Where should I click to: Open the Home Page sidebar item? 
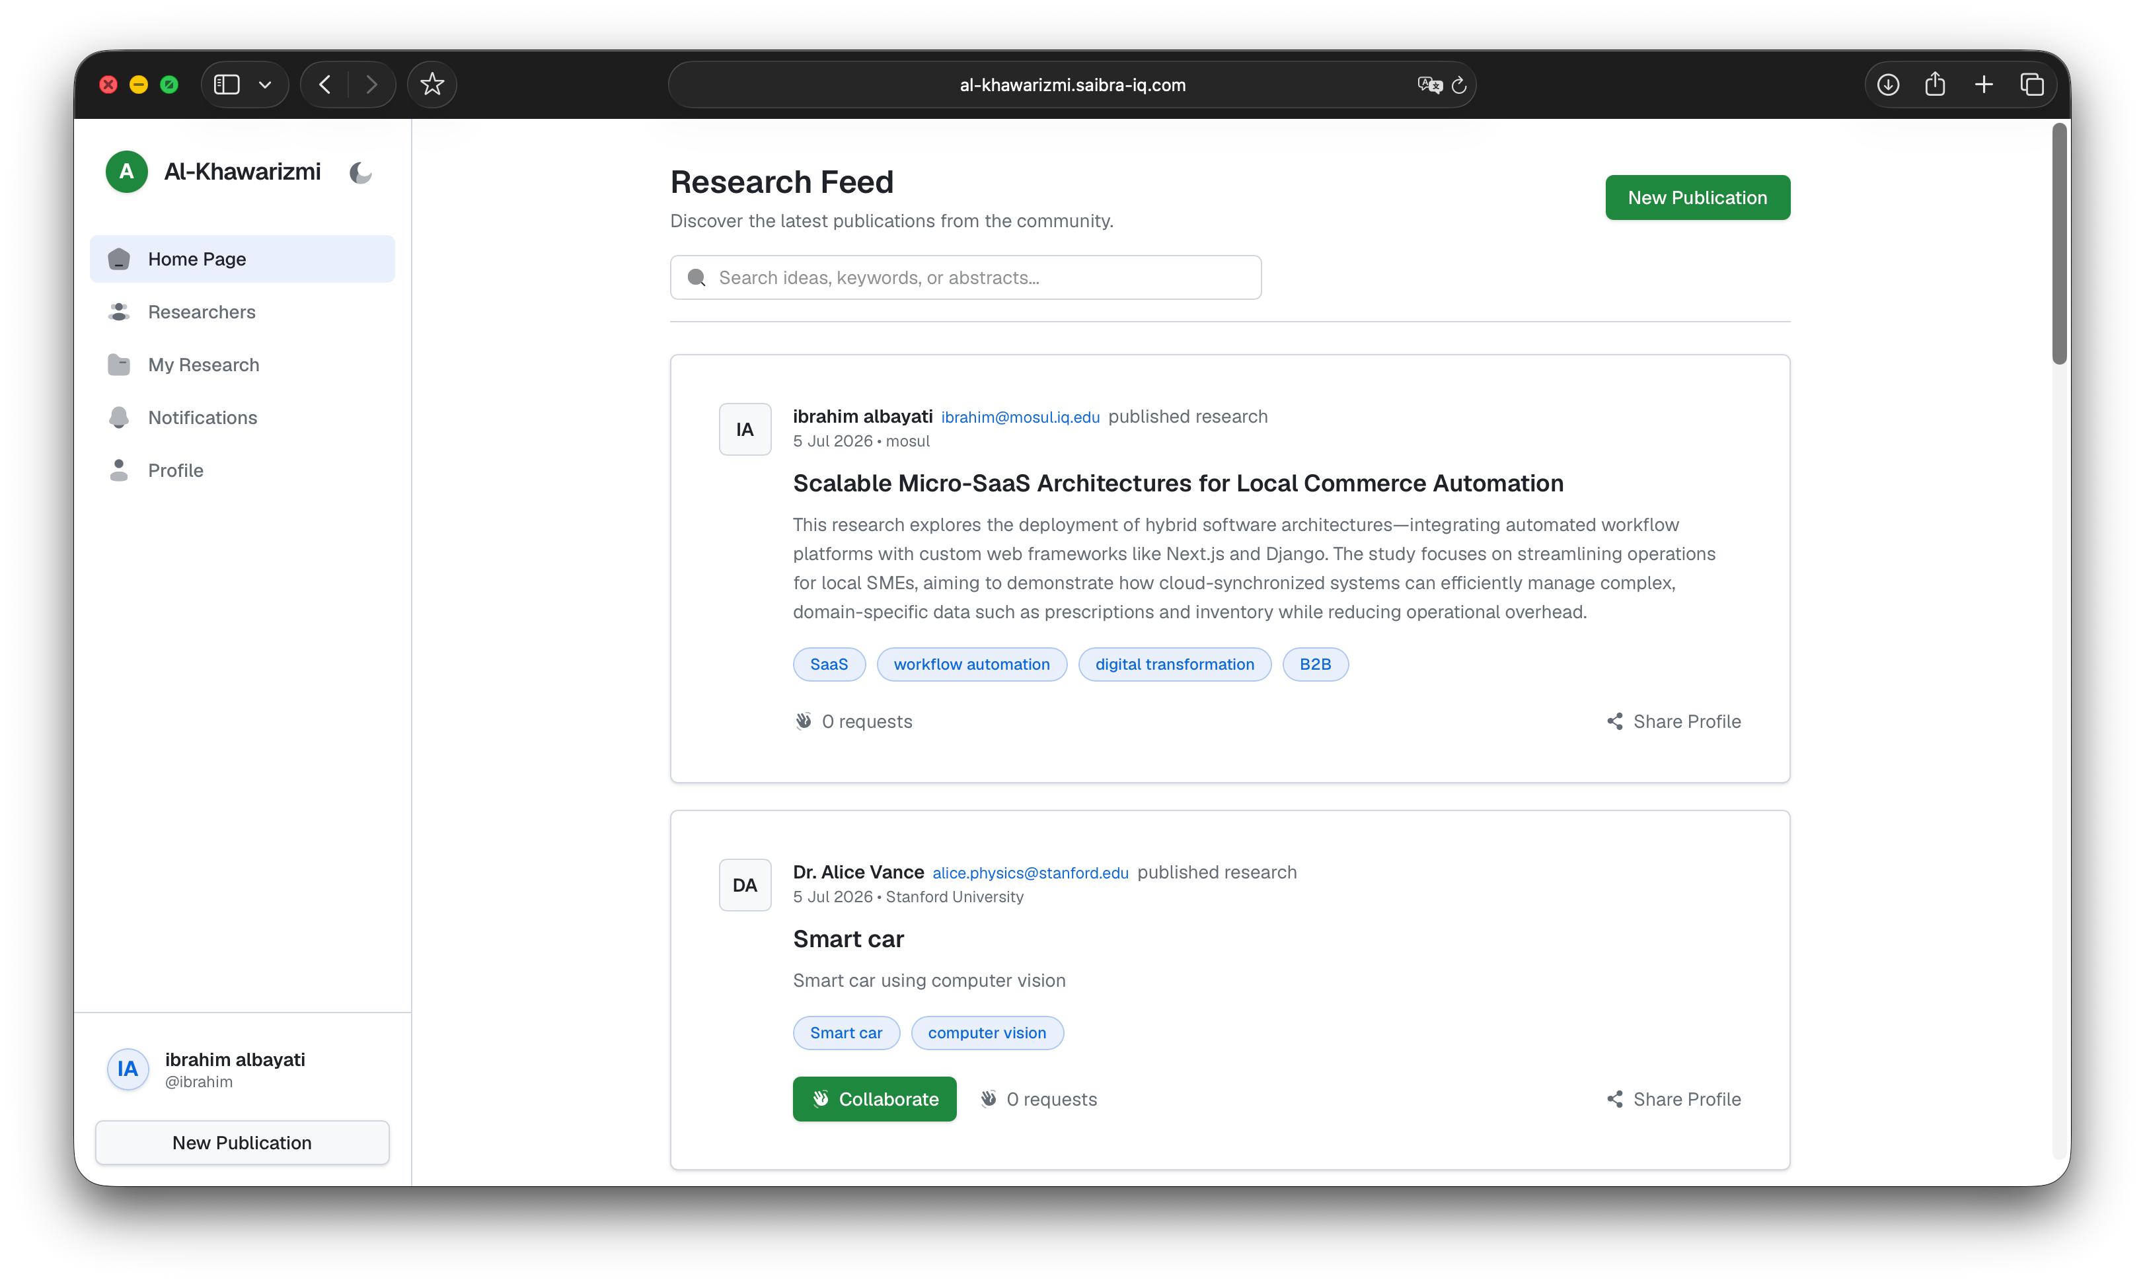click(243, 259)
